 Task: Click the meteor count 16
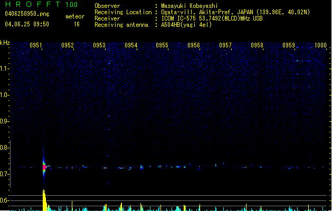pos(77,24)
